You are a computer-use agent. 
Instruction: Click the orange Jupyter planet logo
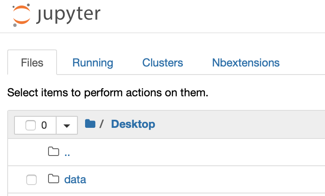click(22, 15)
